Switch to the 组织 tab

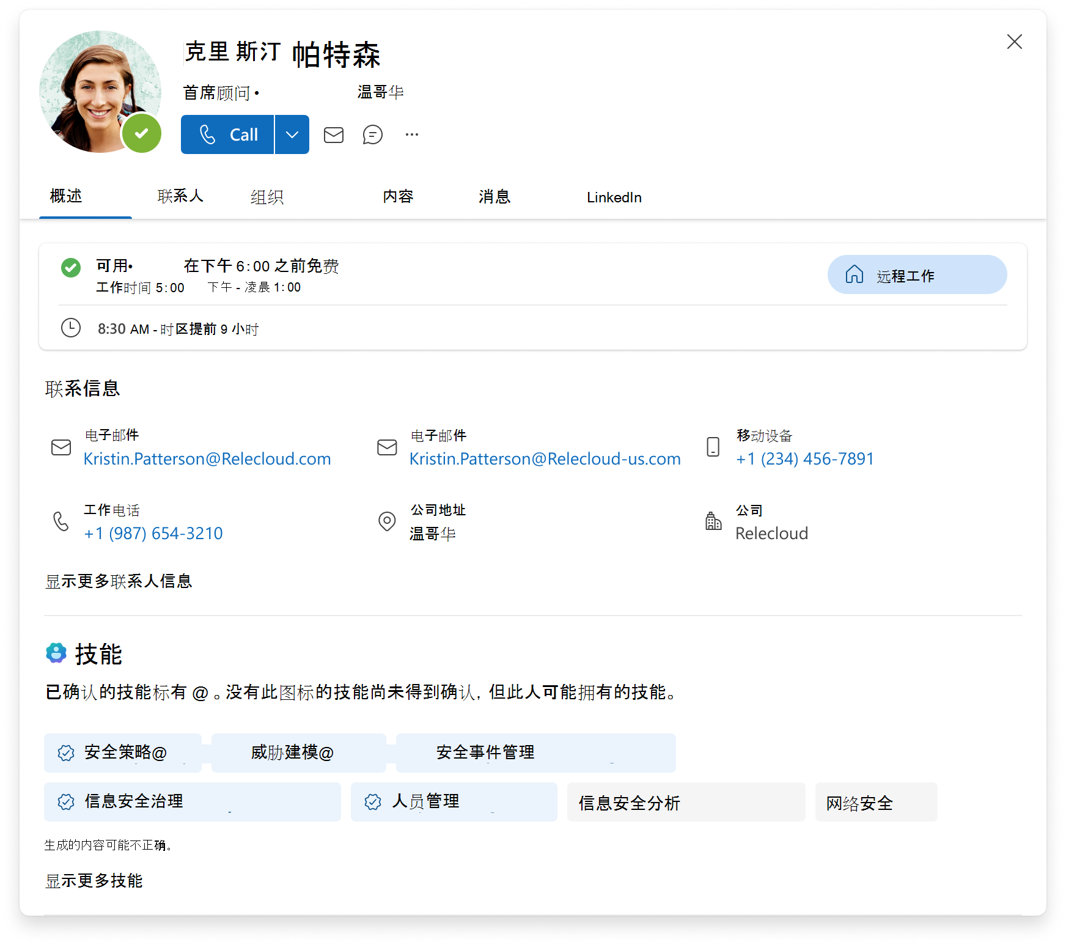(267, 197)
